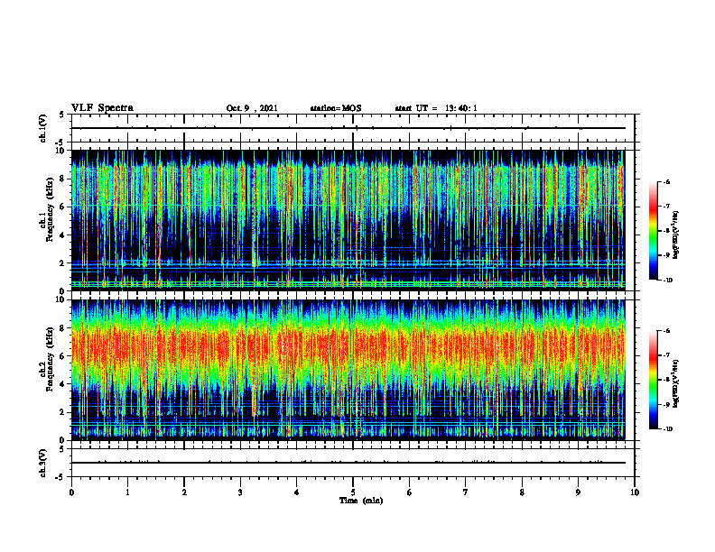Click the "ch.3(V)" axis label

click(x=43, y=463)
